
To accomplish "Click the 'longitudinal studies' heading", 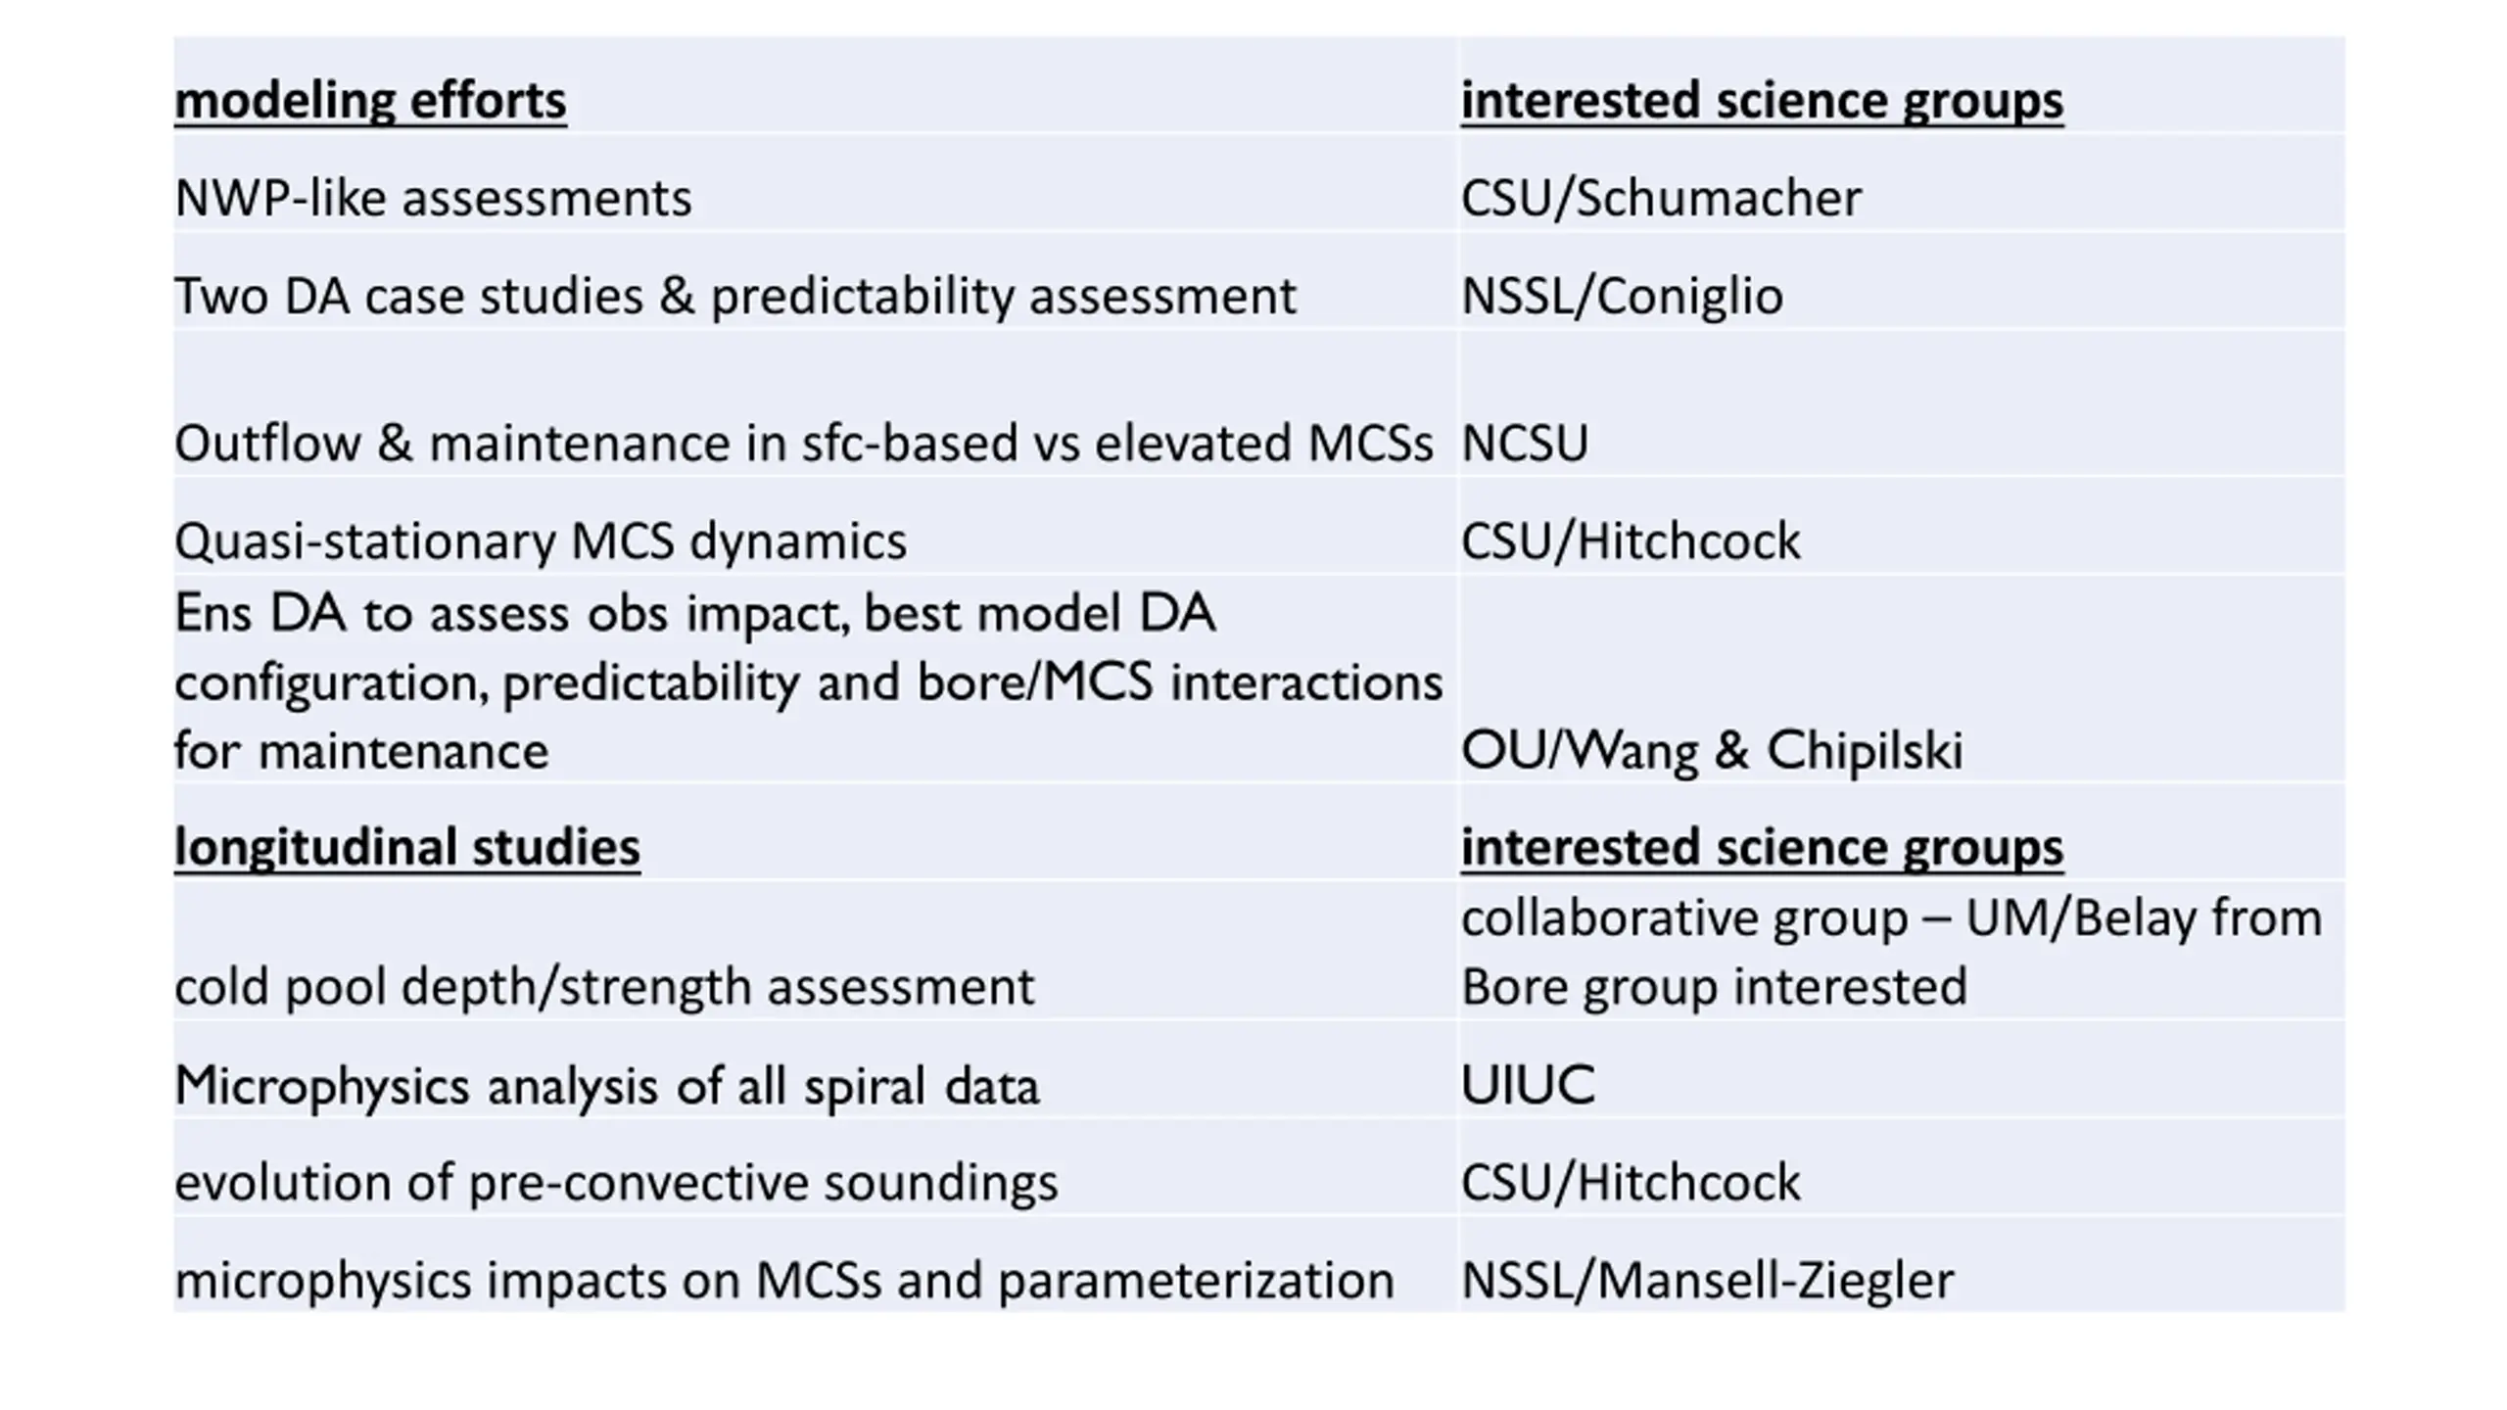I will pos(407,847).
